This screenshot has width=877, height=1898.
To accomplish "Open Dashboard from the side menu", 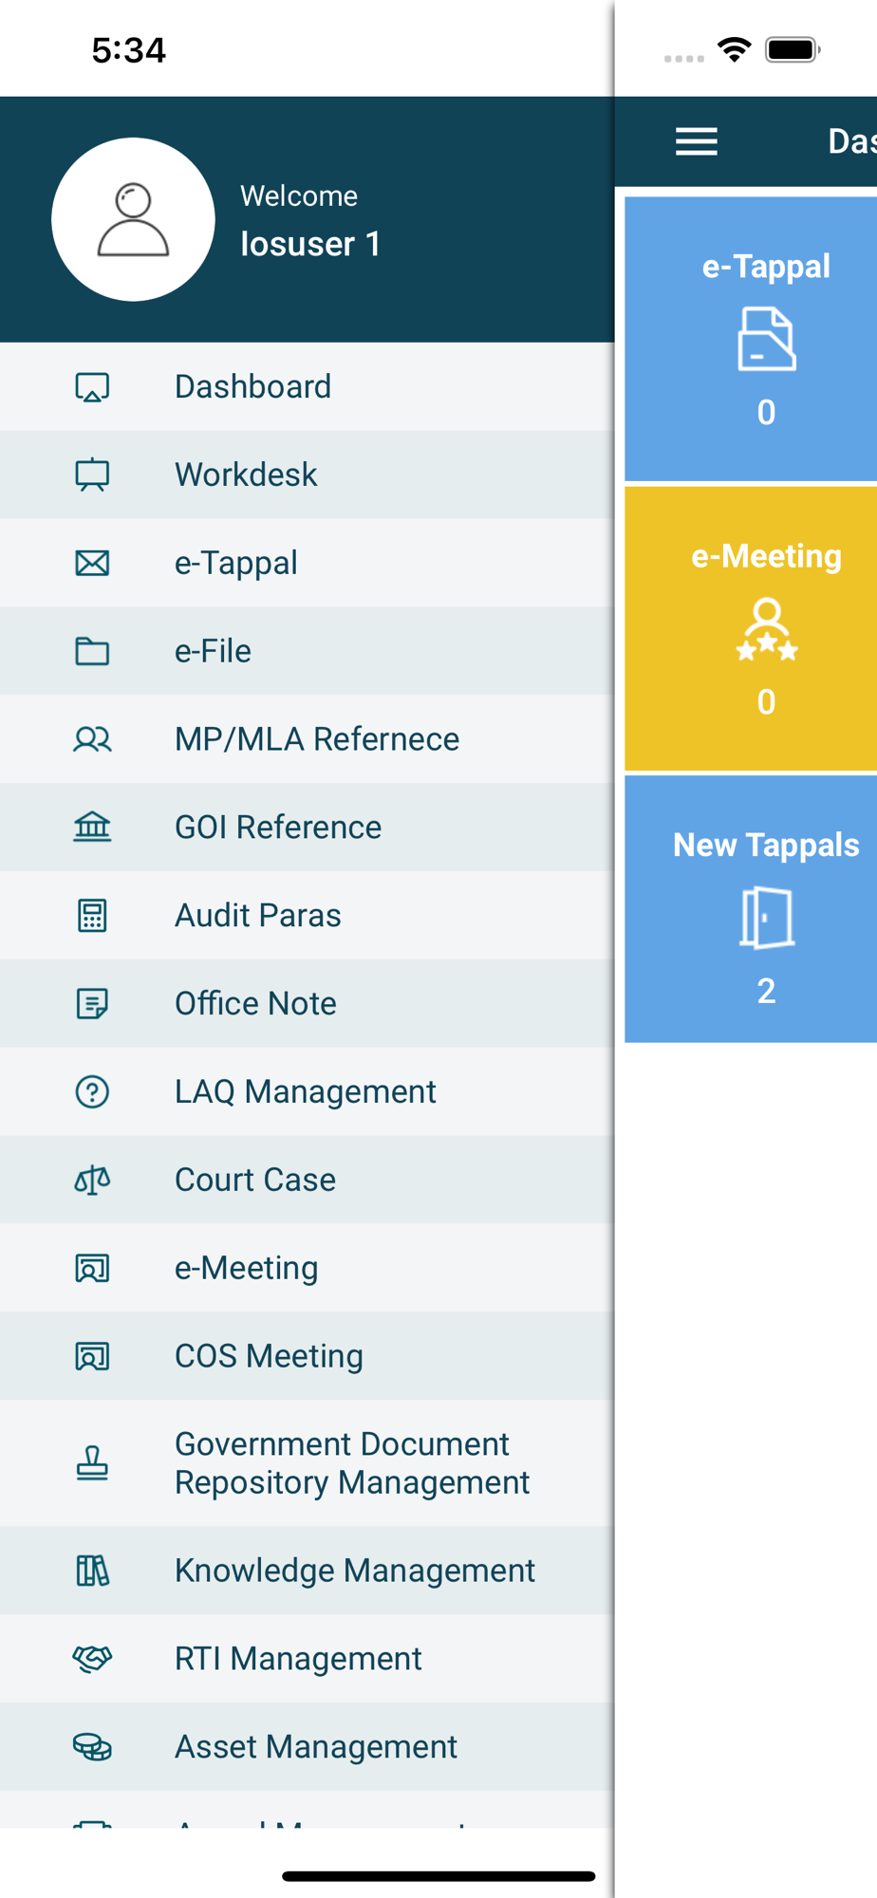I will coord(307,387).
